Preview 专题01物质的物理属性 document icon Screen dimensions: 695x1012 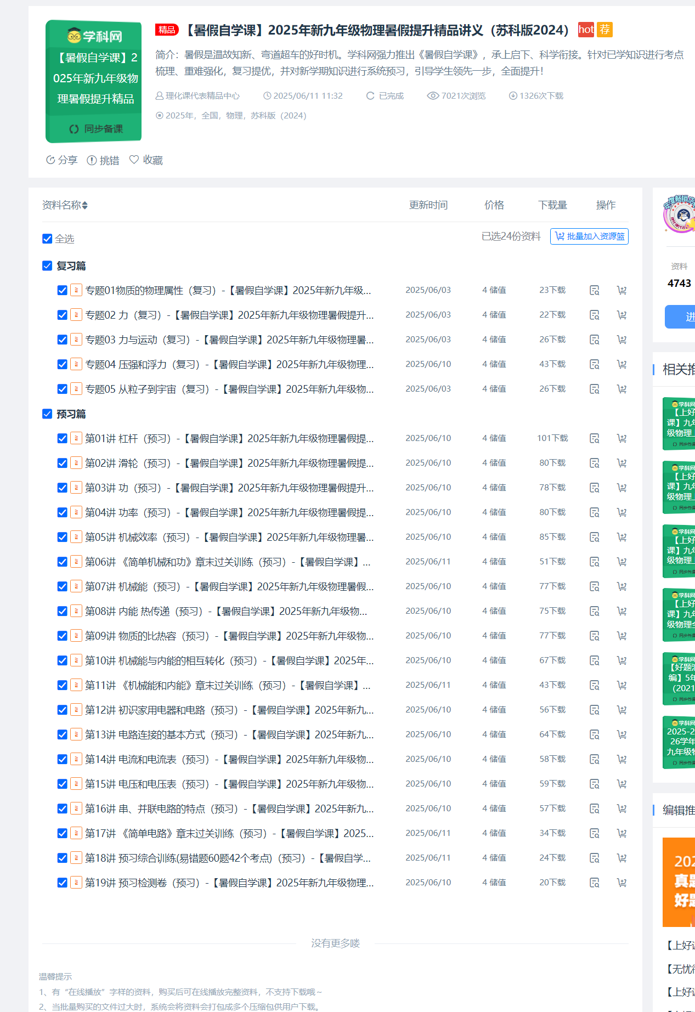(x=594, y=290)
